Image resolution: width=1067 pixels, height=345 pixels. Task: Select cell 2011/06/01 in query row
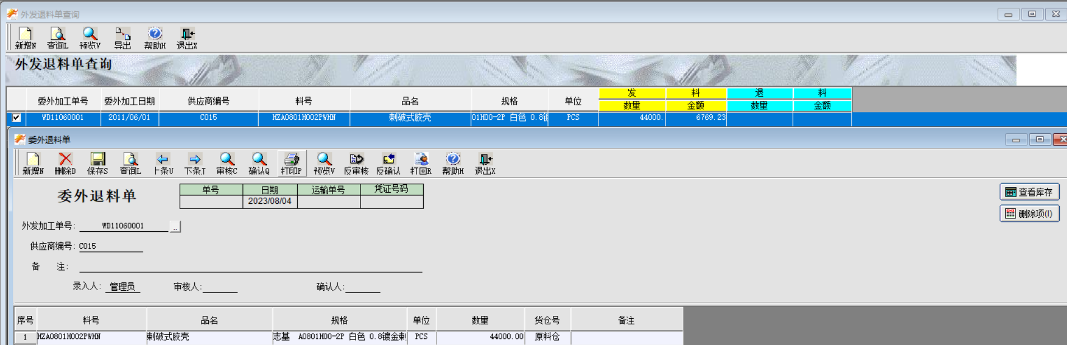[x=129, y=118]
